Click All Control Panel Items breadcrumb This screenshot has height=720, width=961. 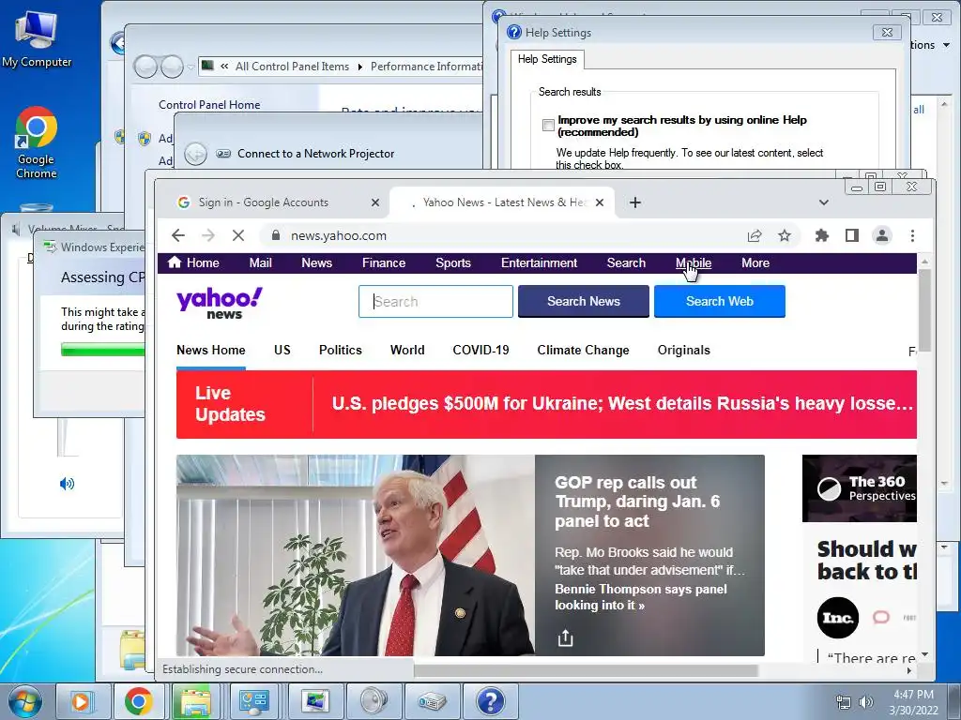click(292, 67)
